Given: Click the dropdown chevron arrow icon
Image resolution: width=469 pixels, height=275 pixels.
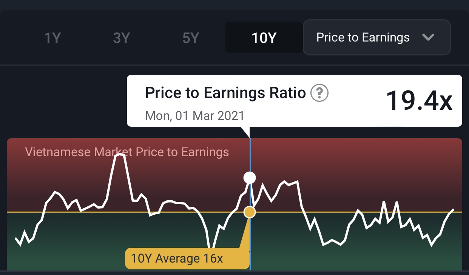Looking at the screenshot, I should (x=428, y=37).
